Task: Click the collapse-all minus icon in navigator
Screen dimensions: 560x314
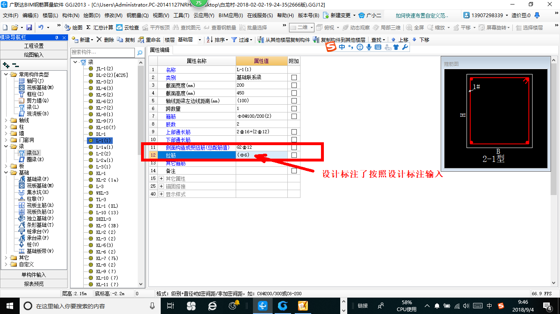Action: [x=15, y=65]
